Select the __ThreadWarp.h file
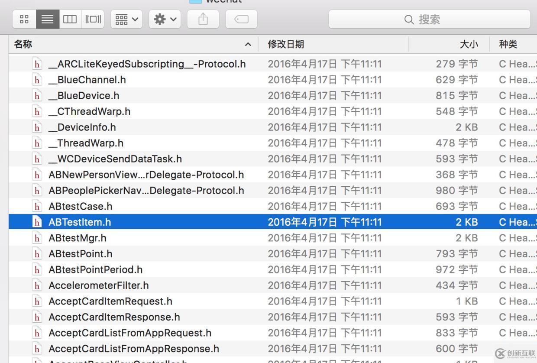 (x=86, y=143)
